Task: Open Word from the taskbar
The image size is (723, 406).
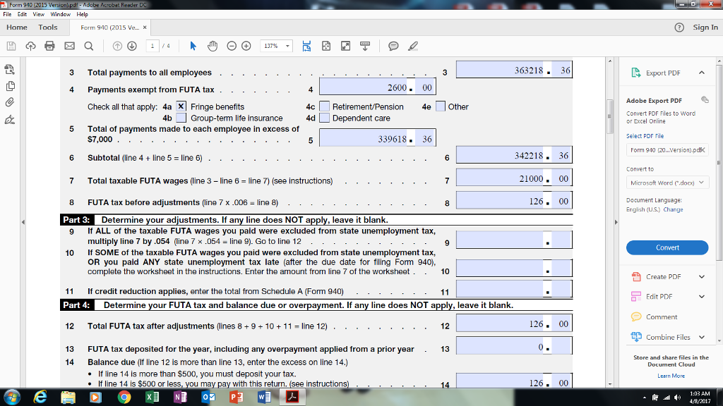Action: [x=264, y=397]
